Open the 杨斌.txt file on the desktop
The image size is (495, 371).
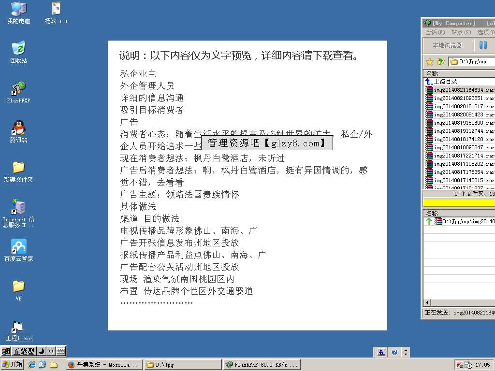(56, 13)
